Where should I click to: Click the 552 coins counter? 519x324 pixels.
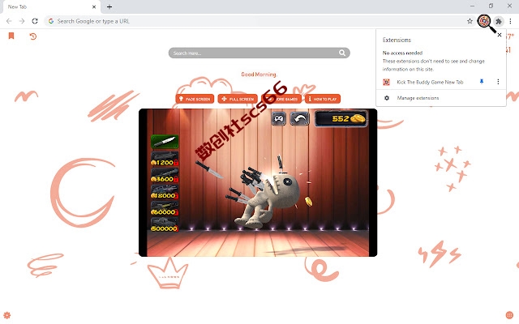(x=341, y=119)
